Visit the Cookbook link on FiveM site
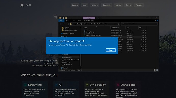176x98 pixels. pos(106,5)
